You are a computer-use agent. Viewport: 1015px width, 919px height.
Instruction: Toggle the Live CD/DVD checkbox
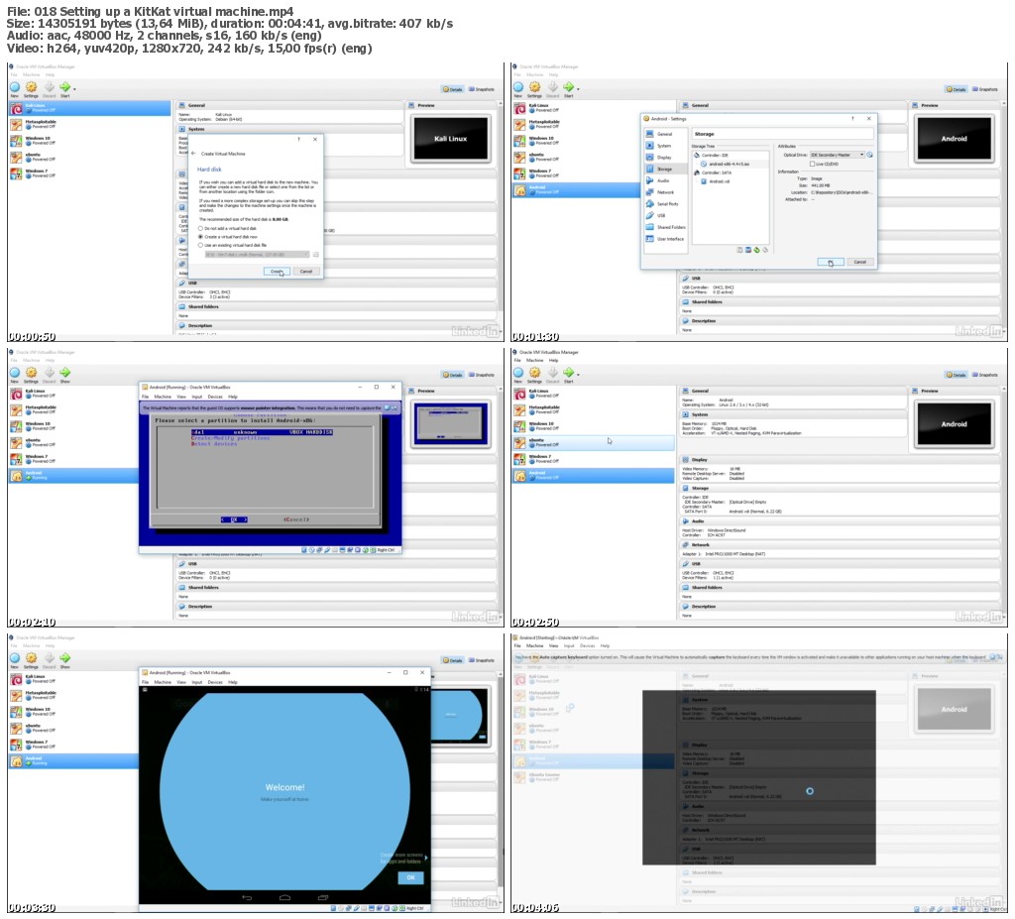tap(813, 164)
